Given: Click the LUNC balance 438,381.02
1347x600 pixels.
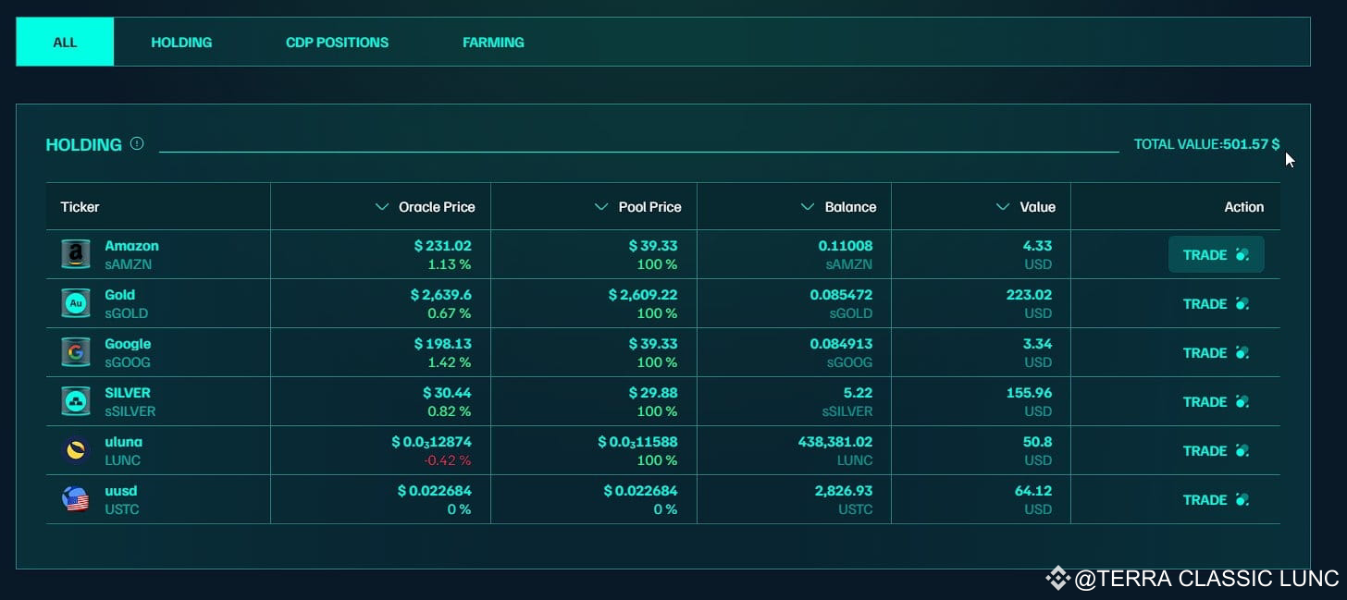Looking at the screenshot, I should [834, 442].
